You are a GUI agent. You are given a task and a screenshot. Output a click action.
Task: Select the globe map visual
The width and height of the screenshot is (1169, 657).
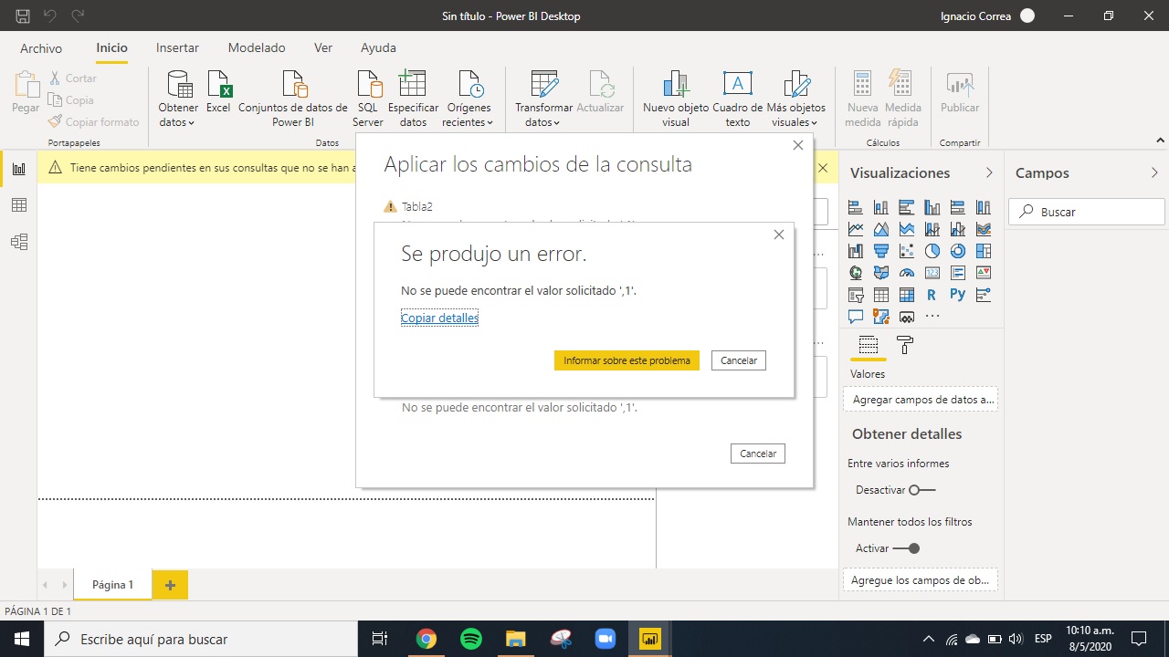point(856,273)
